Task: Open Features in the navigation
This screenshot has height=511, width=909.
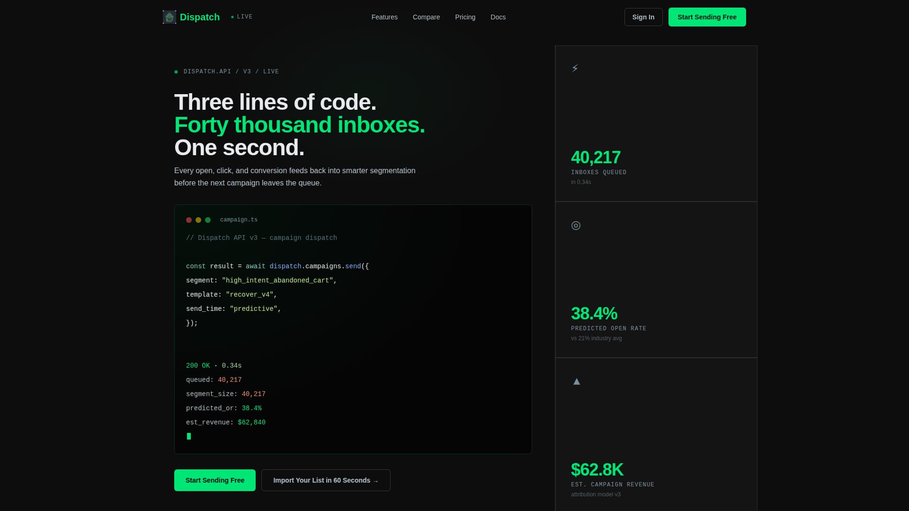Action: click(x=384, y=17)
